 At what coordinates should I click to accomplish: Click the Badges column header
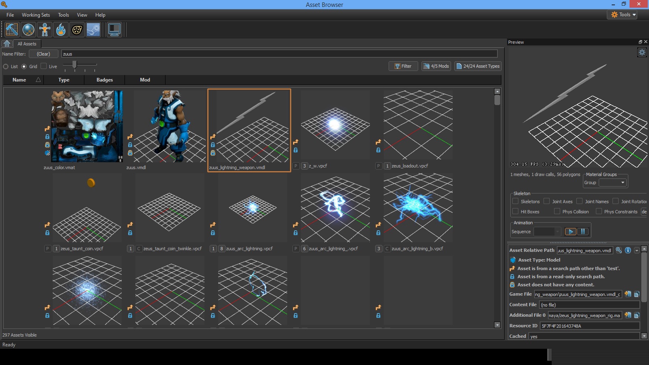point(105,80)
